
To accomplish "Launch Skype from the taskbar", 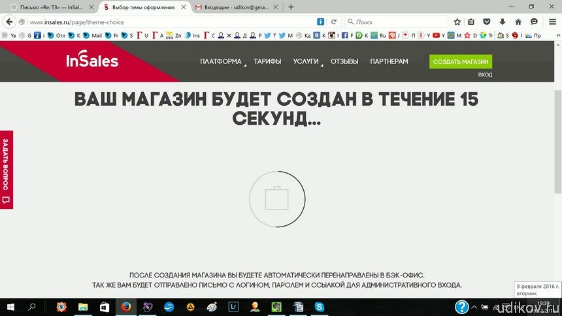I will 319,306.
